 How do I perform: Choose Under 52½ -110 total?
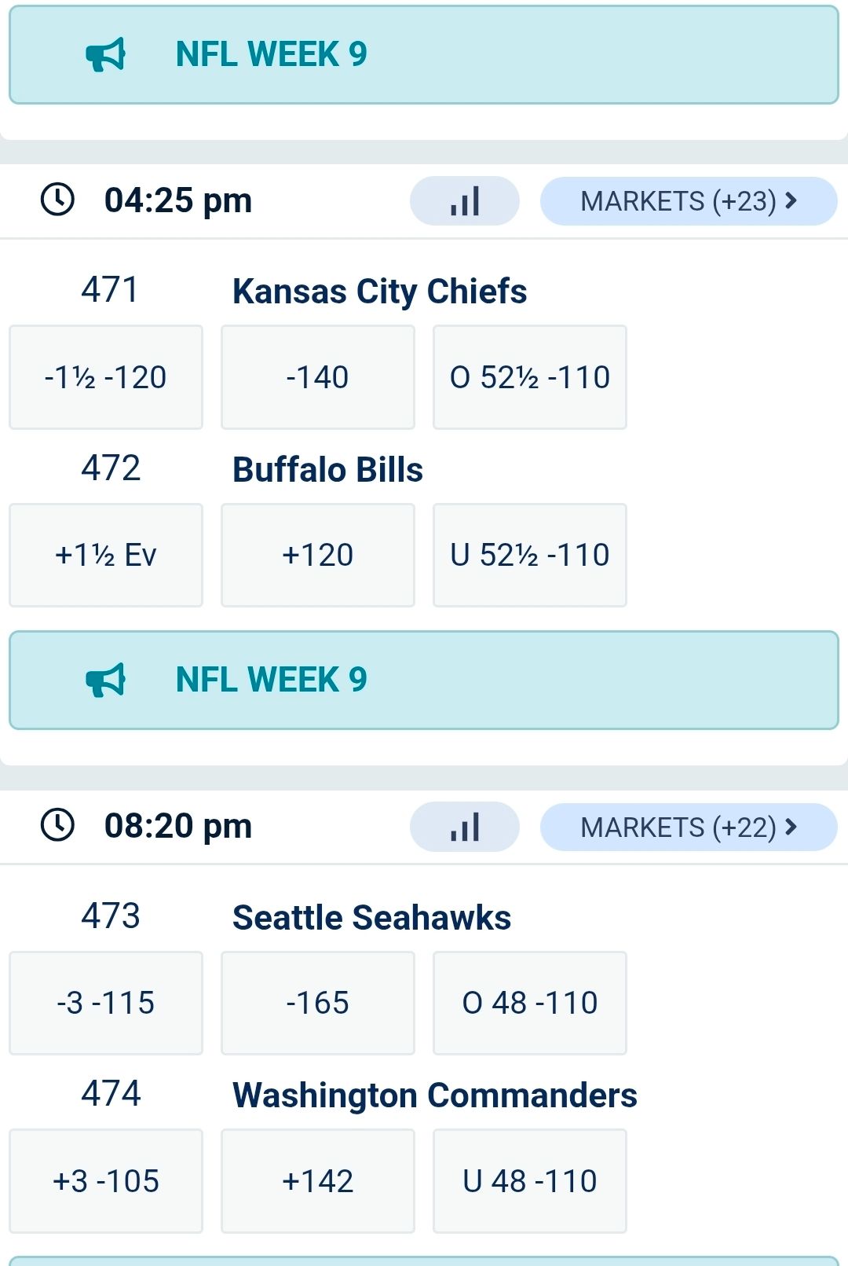pyautogui.click(x=530, y=556)
